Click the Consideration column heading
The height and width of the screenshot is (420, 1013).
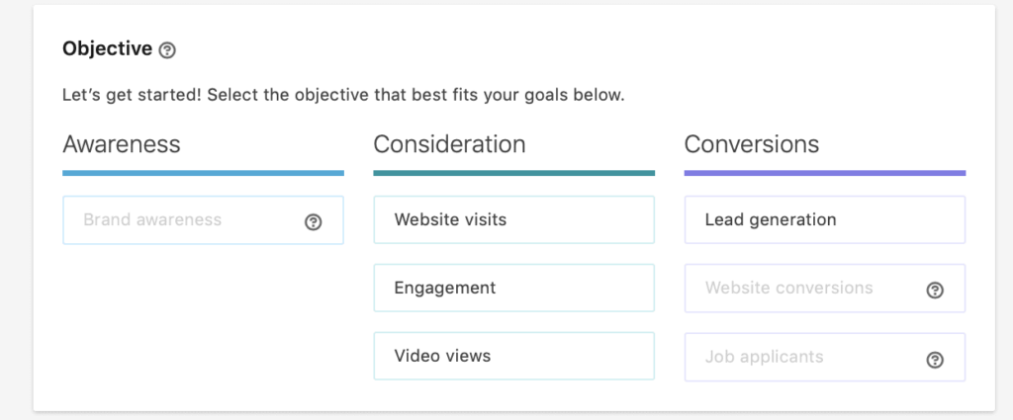449,144
